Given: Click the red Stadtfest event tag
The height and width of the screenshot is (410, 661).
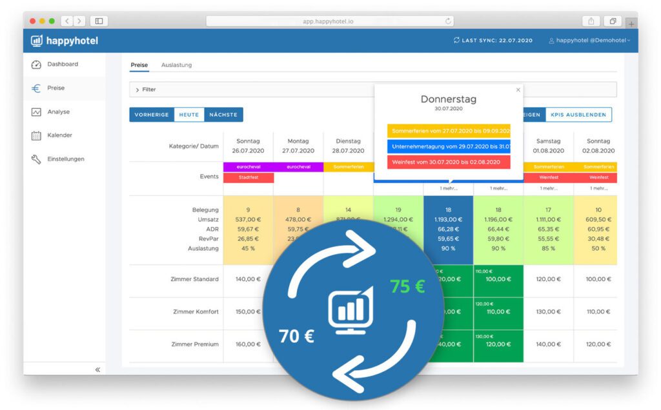Looking at the screenshot, I should (x=248, y=177).
